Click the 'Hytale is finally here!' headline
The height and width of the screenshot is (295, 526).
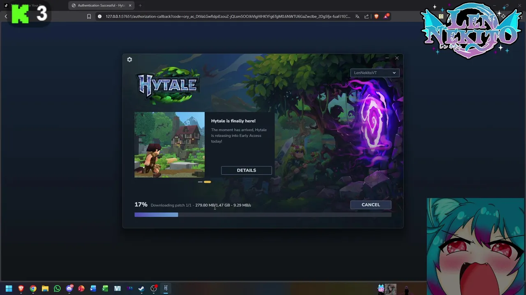click(x=233, y=121)
